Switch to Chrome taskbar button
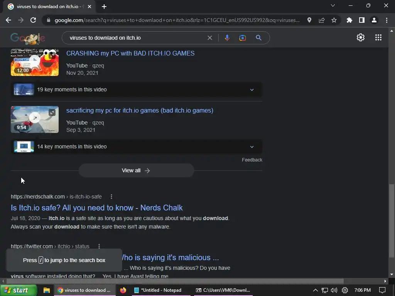395x296 pixels. [x=84, y=290]
